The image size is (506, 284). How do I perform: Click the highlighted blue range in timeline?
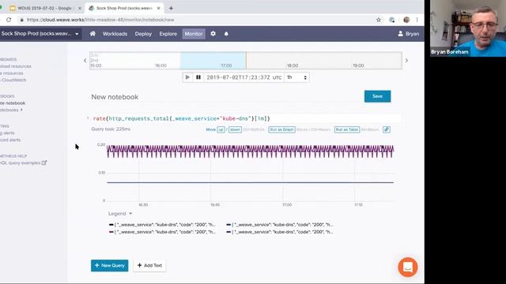point(213,60)
